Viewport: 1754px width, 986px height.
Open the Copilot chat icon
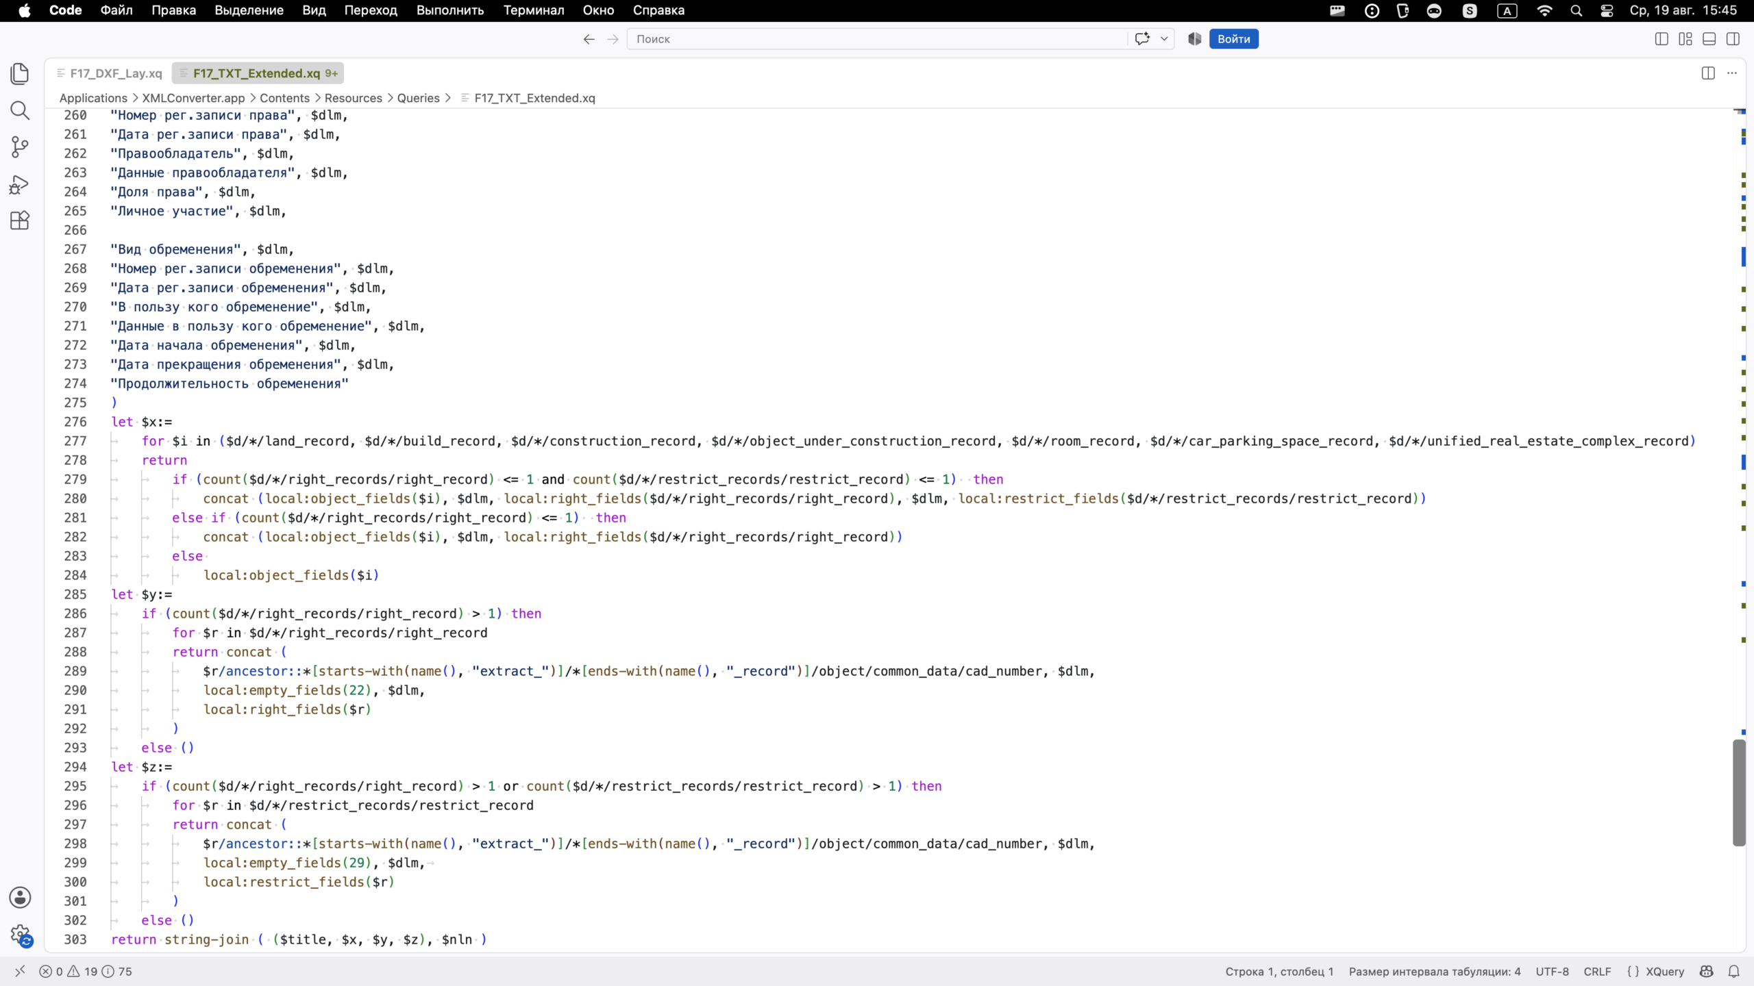[1142, 39]
